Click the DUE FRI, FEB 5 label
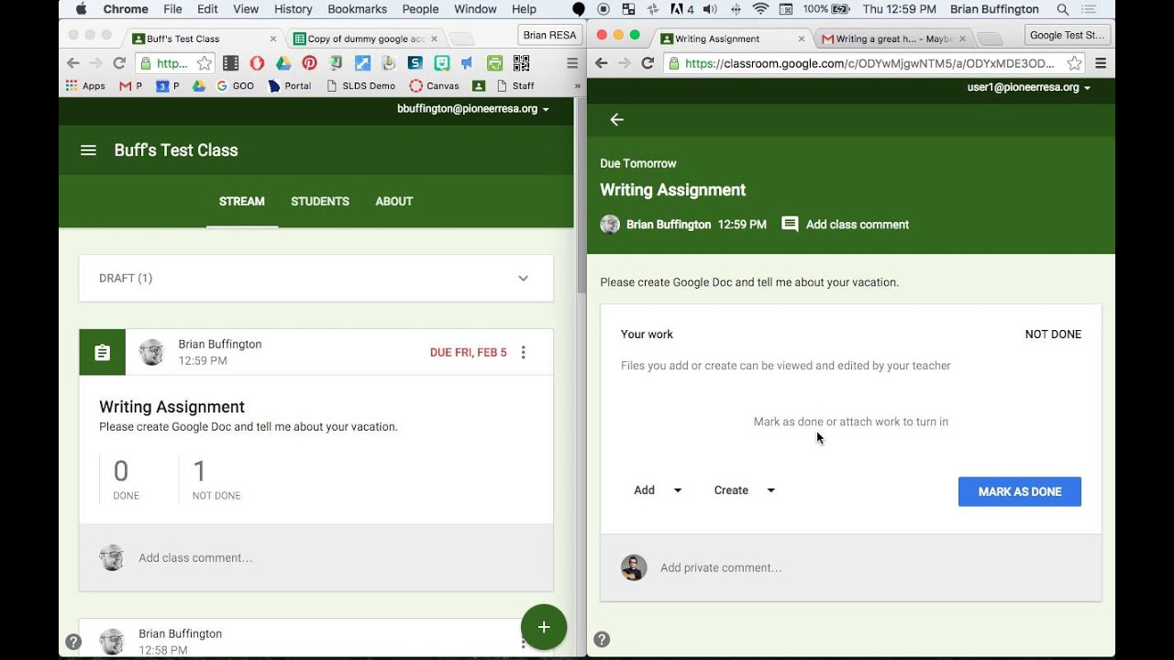 (468, 352)
